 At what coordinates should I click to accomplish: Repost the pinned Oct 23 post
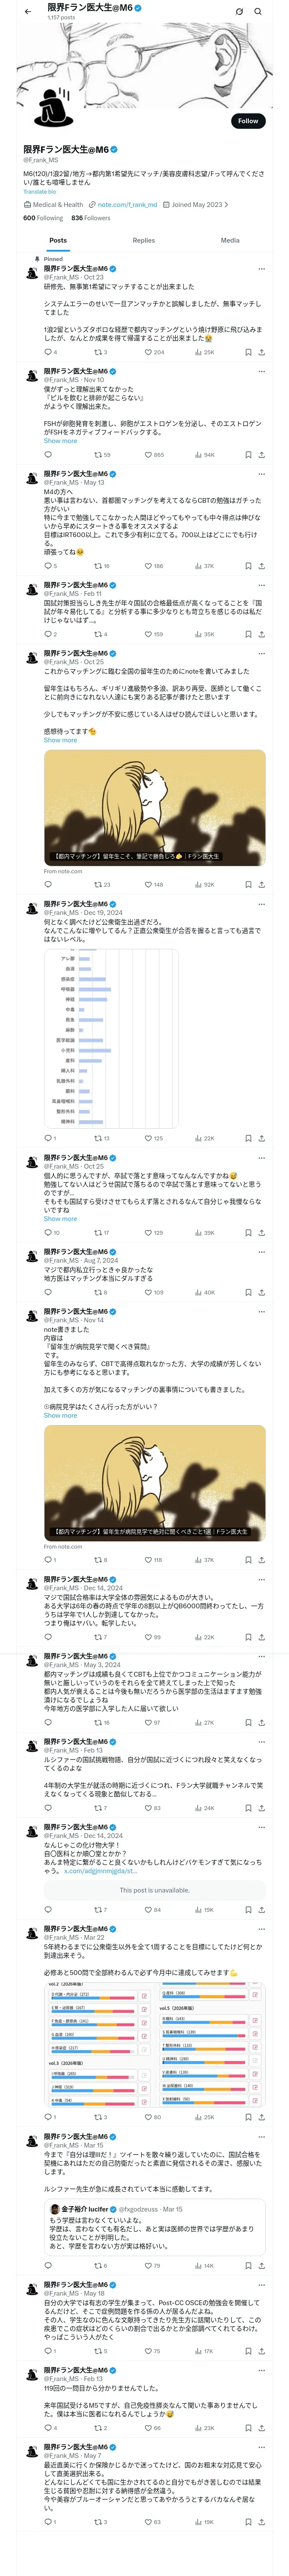pyautogui.click(x=98, y=352)
